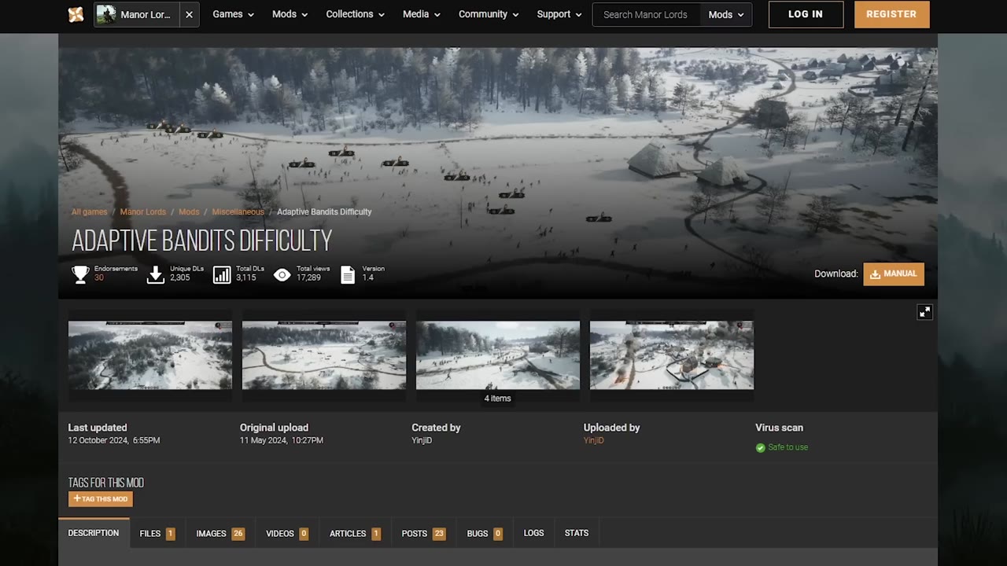Go to Miscellaneous breadcrumb link

[x=238, y=212]
